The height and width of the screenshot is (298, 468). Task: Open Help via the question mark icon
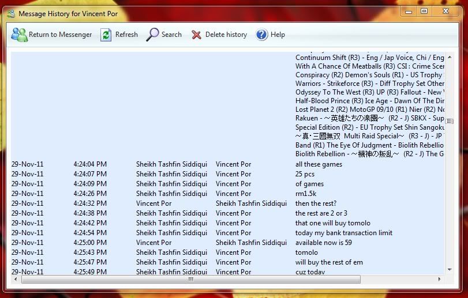tap(262, 35)
